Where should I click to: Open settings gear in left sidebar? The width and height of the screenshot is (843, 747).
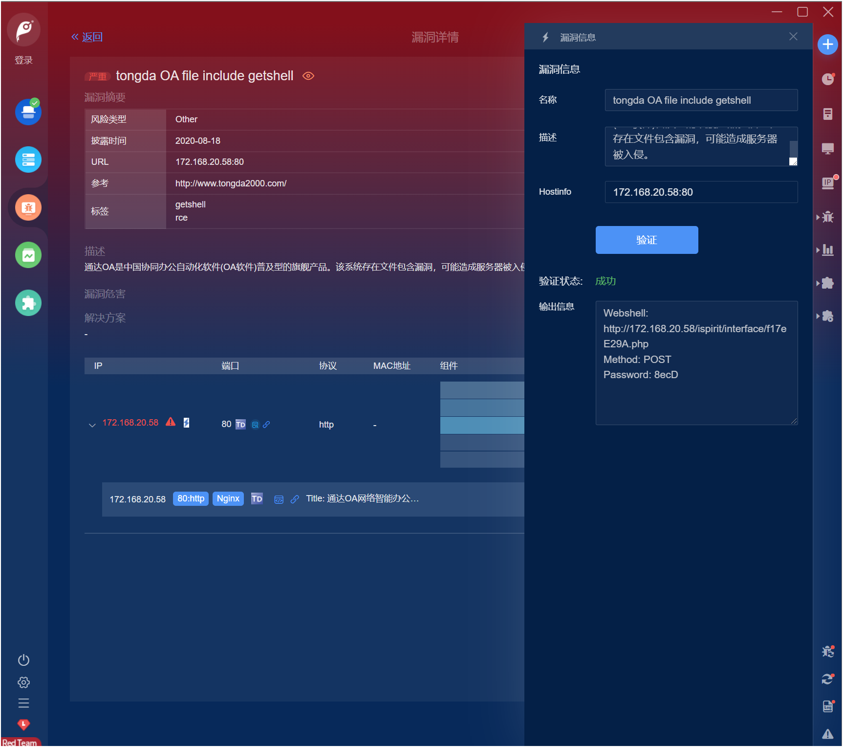coord(23,682)
